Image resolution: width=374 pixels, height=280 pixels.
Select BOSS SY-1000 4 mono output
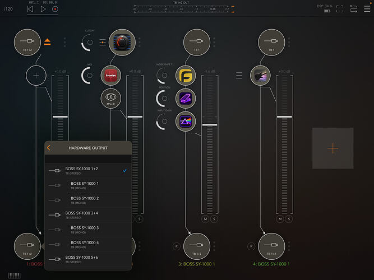point(88,245)
